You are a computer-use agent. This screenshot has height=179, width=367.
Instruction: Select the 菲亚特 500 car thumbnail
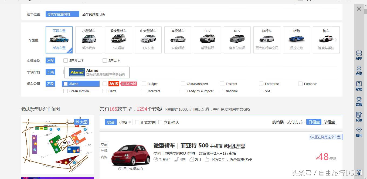coord(131,155)
